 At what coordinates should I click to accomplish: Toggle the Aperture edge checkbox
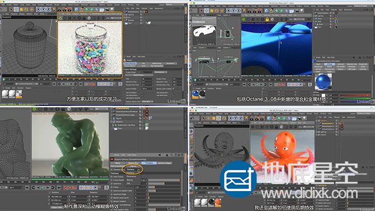click(112, 194)
